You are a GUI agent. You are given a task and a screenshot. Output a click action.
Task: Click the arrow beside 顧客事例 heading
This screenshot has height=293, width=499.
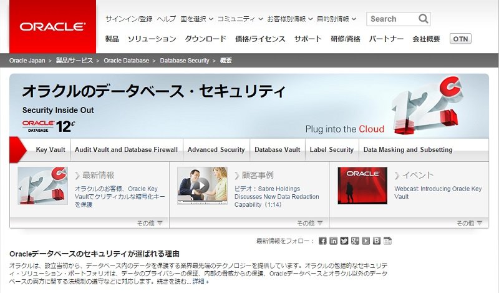(x=237, y=176)
